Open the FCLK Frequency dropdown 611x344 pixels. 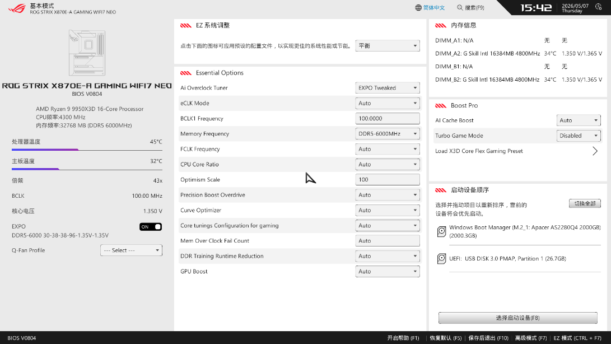[388, 149]
